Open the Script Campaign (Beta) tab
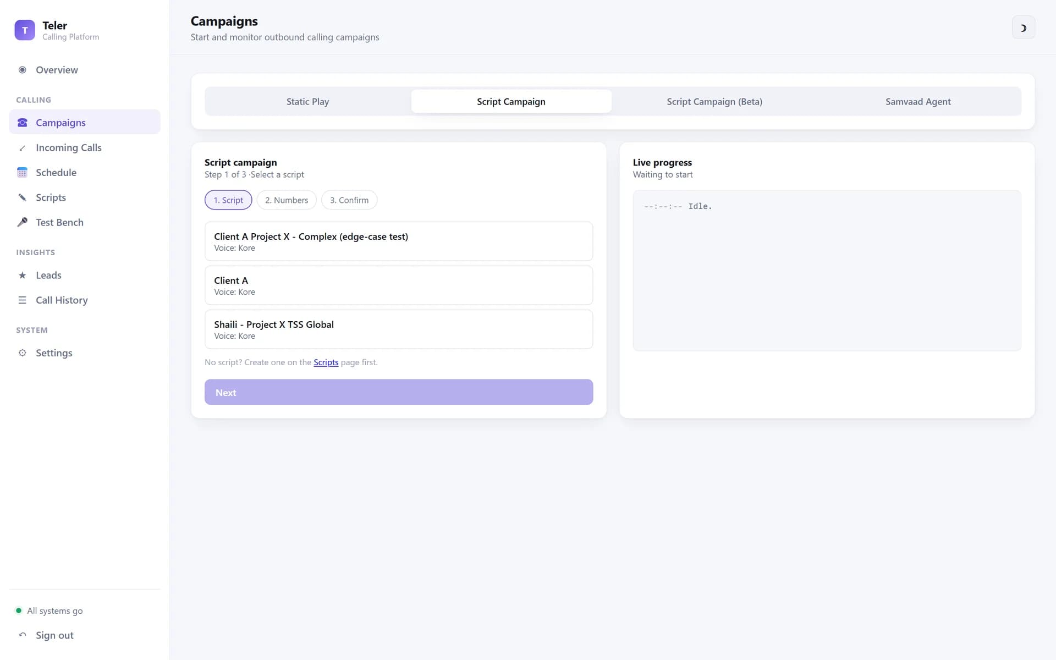The image size is (1056, 660). point(714,102)
